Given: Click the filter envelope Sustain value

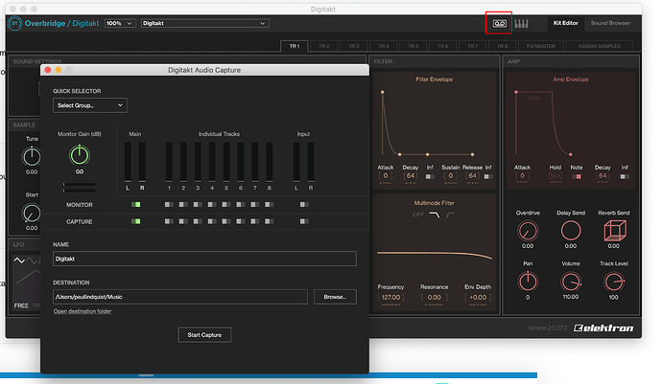Looking at the screenshot, I should point(451,176).
